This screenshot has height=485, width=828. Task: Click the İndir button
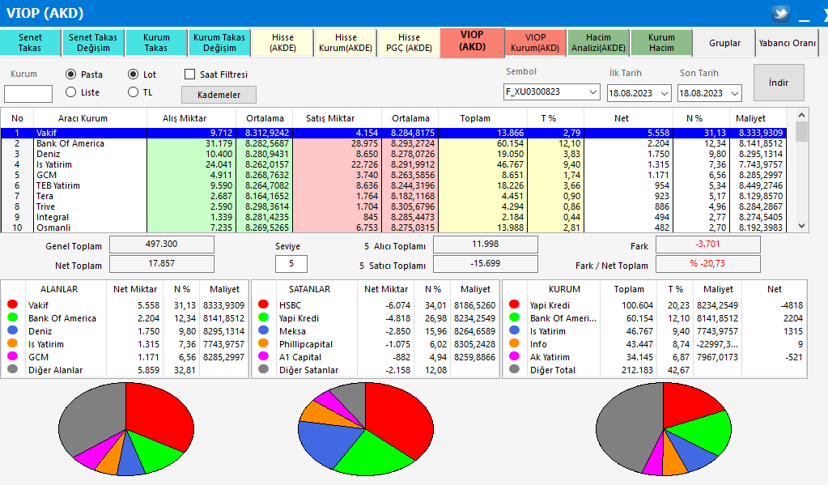779,83
